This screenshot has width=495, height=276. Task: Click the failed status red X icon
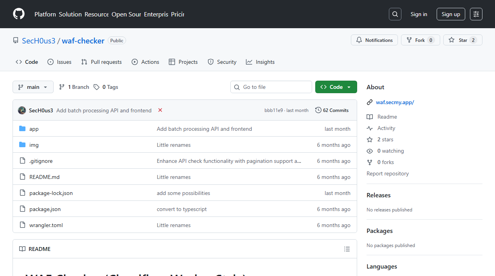[160, 110]
